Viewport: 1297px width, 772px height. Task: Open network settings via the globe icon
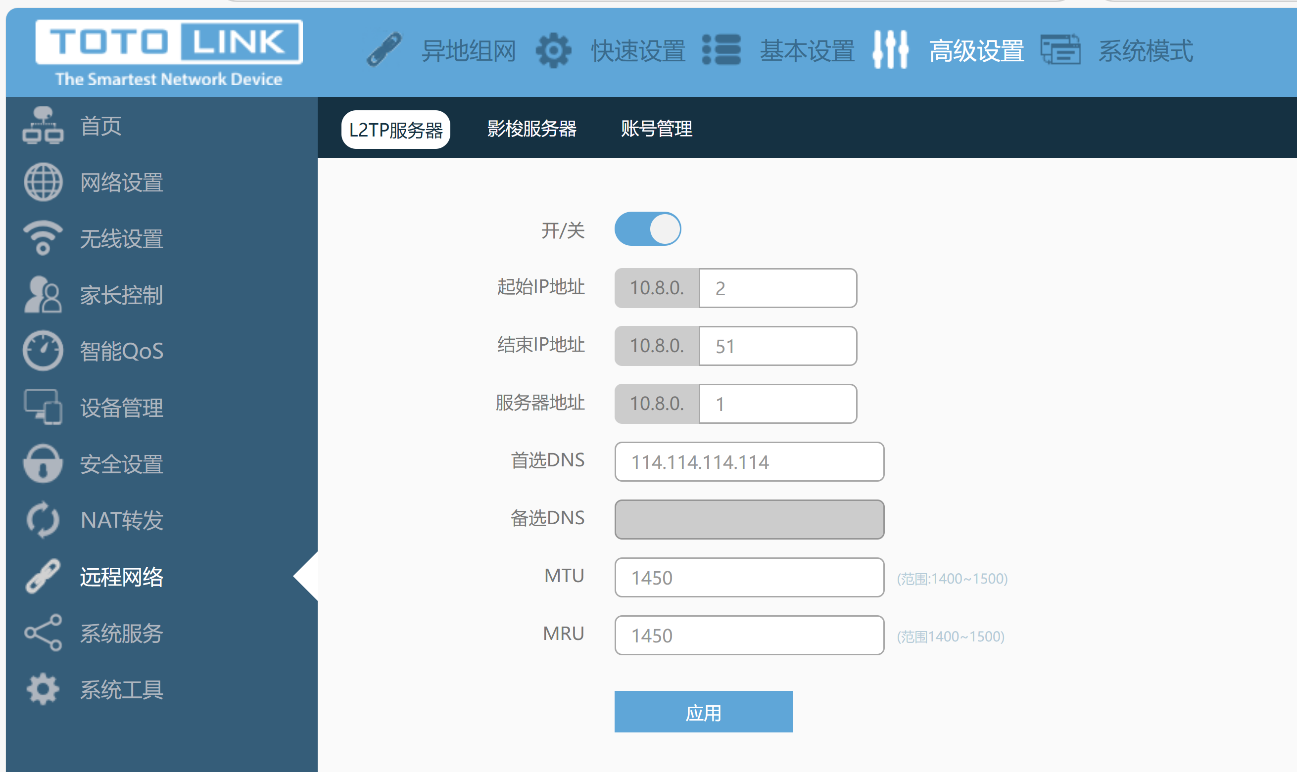[x=43, y=182]
